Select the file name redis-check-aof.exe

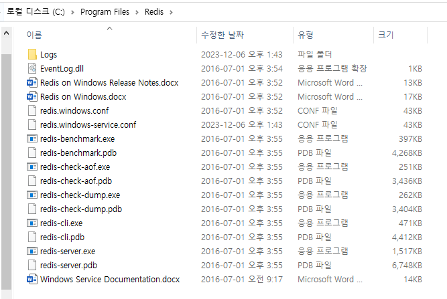(x=75, y=167)
